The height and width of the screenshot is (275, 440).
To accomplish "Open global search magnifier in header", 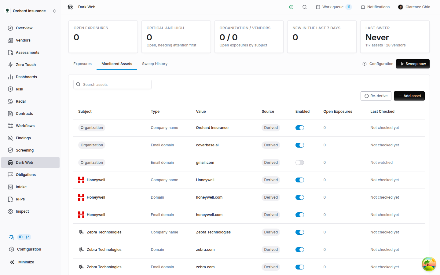I will [x=305, y=7].
